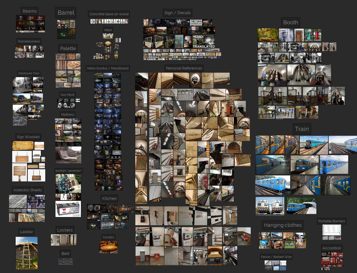Screen dimensions: 357x273
Task: Select the wooden ladder photo
Action: pos(27,253)
